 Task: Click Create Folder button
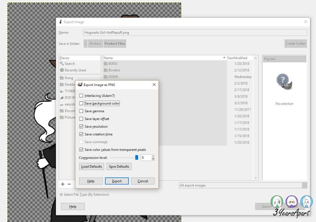296,44
